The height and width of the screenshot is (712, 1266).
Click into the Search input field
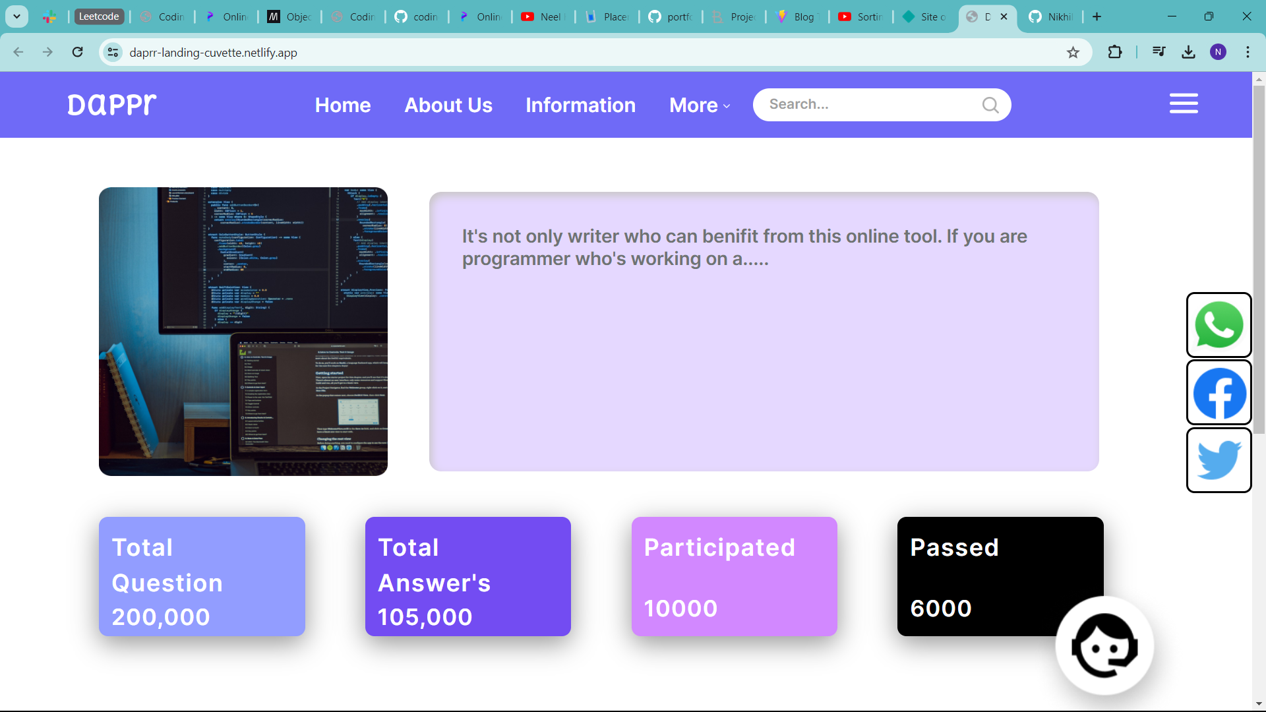pos(870,105)
